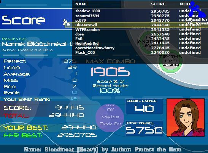Select the samurai7694 leaderboard entry
This screenshot has height=153, width=208.
click(138, 16)
